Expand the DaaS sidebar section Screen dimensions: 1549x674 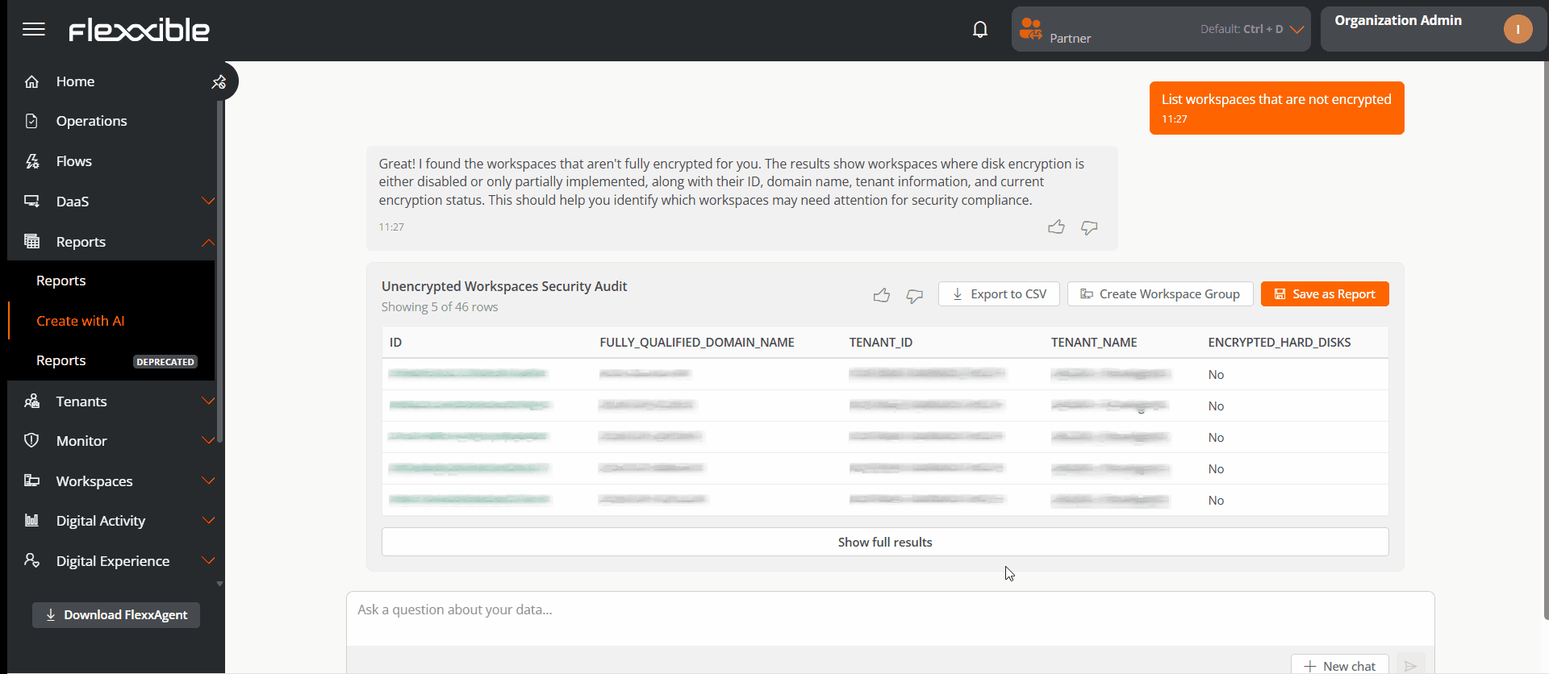pyautogui.click(x=207, y=202)
